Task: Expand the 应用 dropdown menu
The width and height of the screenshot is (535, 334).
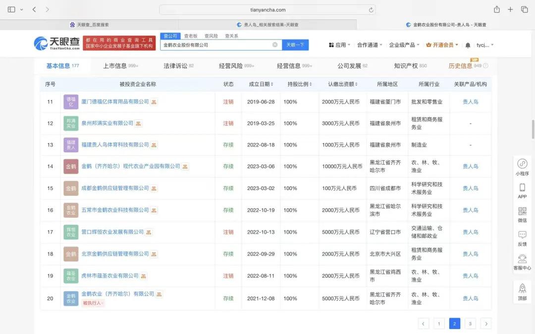Action: pos(340,45)
